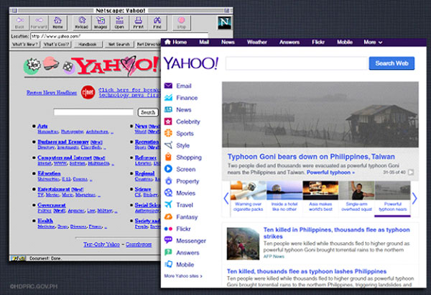Open the Movies reel icon in the sidebar
431x295 pixels.
pyautogui.click(x=168, y=193)
